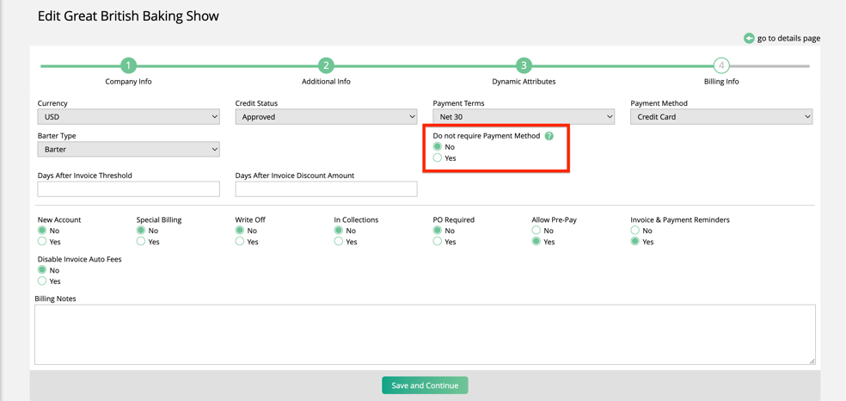Click the go to details page link text

click(x=788, y=39)
